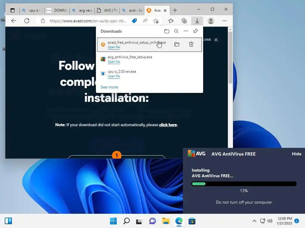Image resolution: width=305 pixels, height=228 pixels.
Task: Click the address bar URL
Action: [88, 21]
